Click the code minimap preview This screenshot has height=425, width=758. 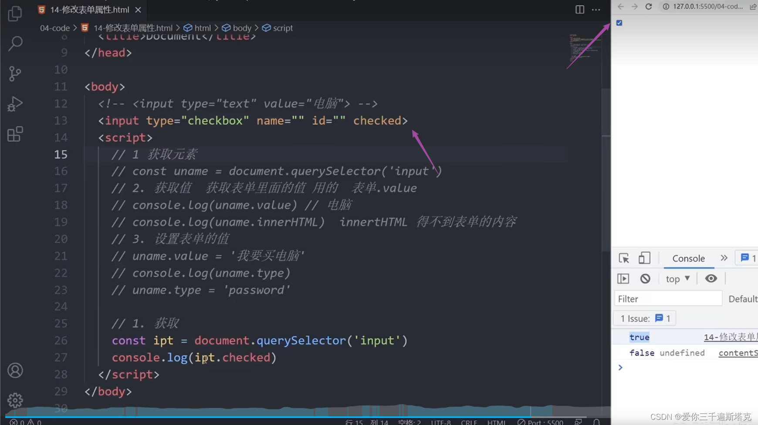click(585, 48)
